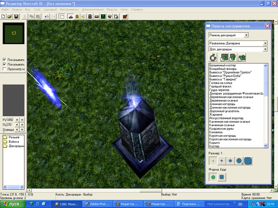Viewport: 278px width, 208px height.
Task: Open the 'Правка' menu
Action: coord(17,10)
